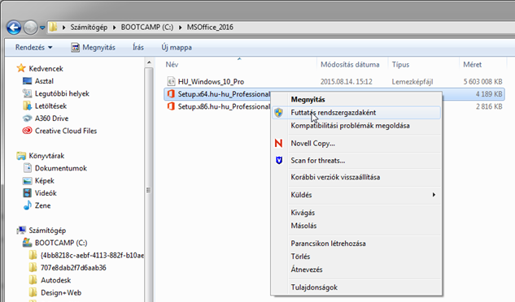Select Számítógép computer icon in sidebar
The width and height of the screenshot is (515, 302).
21,231
